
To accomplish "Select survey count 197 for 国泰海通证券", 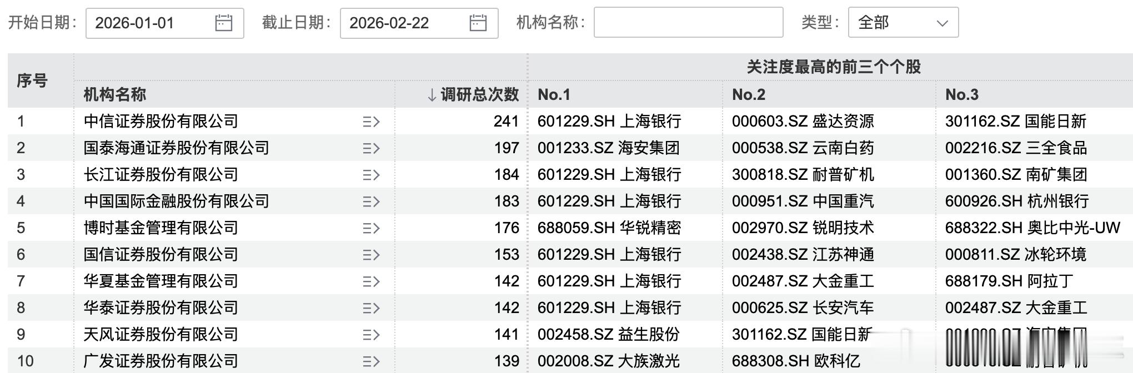I will coord(506,148).
